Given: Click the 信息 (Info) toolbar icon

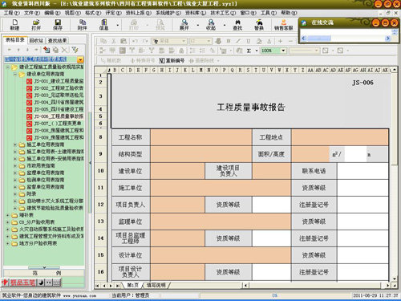Looking at the screenshot, I should pyautogui.click(x=104, y=25).
